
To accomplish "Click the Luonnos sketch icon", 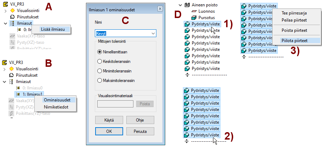I will [x=194, y=11].
